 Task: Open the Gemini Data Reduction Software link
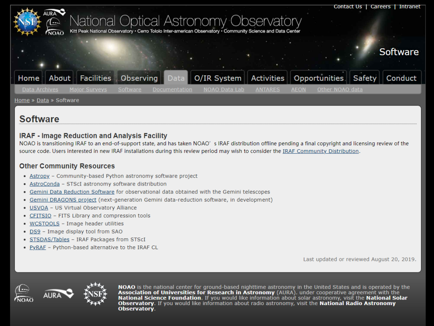point(72,192)
